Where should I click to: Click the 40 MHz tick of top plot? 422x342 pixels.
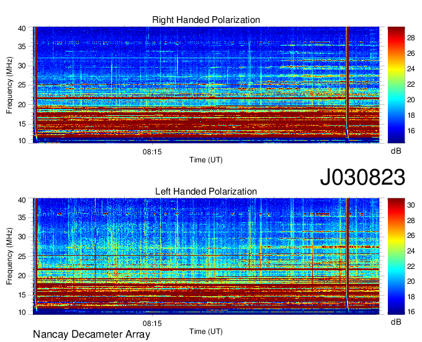point(22,28)
